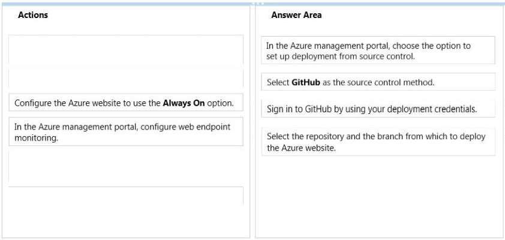Click the last empty slot in Actions list
Image resolution: width=505 pixels, height=240 pixels.
point(126,196)
